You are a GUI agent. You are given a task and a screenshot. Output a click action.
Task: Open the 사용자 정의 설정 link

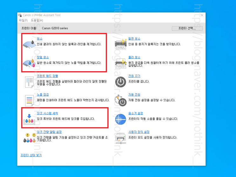139,132
